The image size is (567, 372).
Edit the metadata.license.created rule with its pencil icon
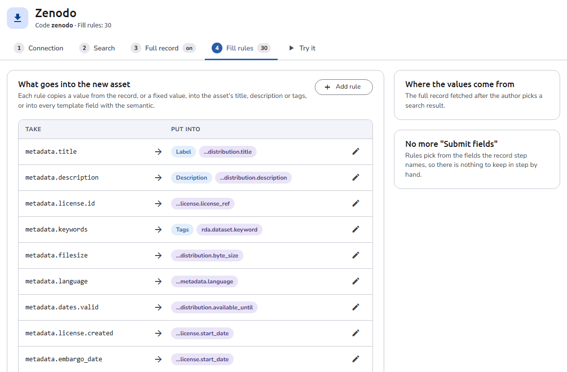click(356, 333)
